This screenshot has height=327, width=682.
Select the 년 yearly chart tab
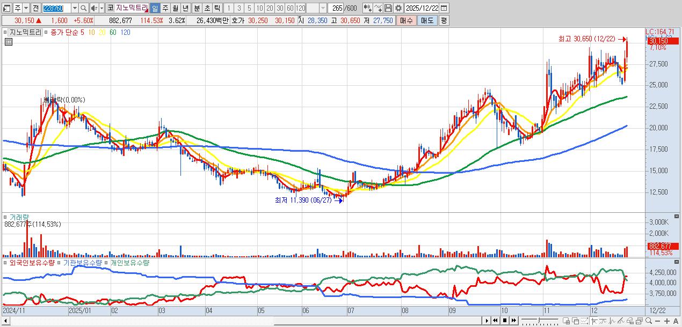(x=185, y=8)
